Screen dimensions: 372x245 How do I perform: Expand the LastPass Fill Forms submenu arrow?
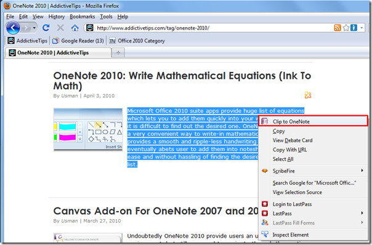(362, 222)
